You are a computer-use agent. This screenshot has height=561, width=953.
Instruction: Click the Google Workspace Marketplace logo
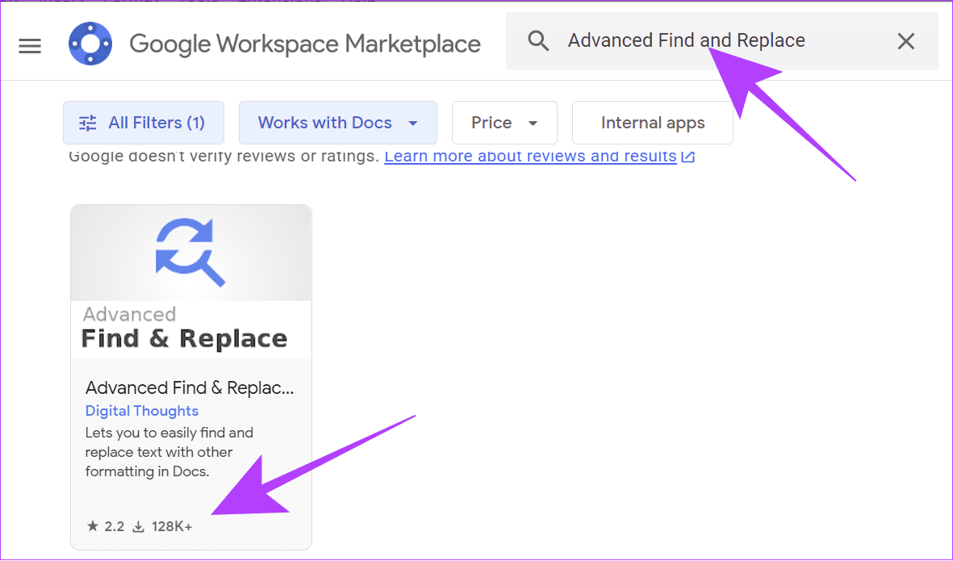(90, 44)
